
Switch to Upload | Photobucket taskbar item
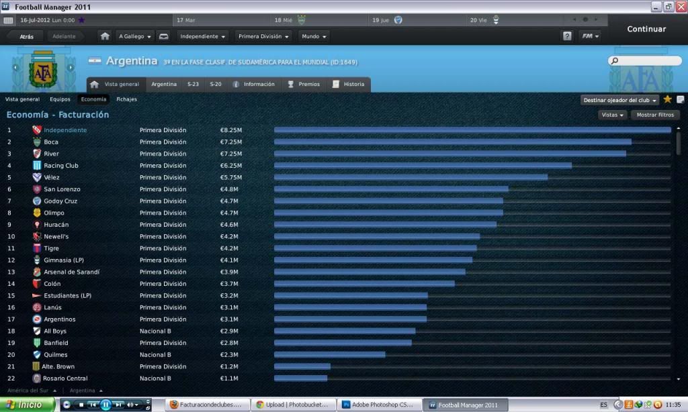coord(294,405)
